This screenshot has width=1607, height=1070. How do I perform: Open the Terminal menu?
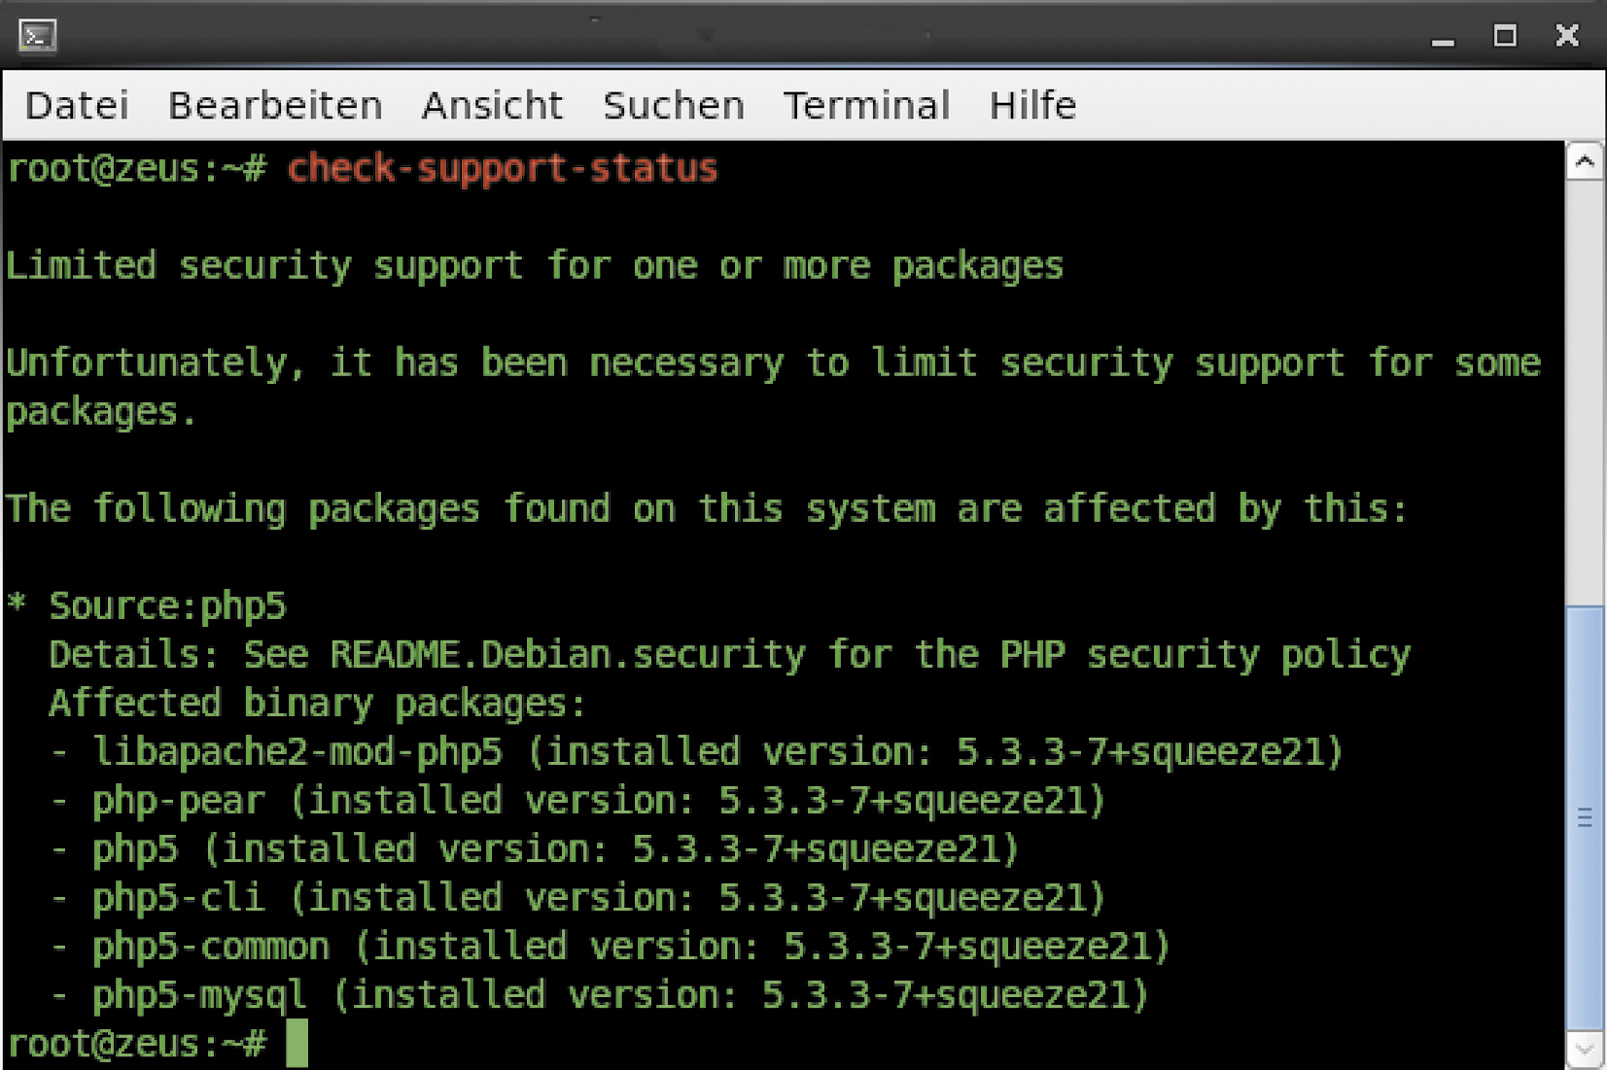(x=866, y=105)
